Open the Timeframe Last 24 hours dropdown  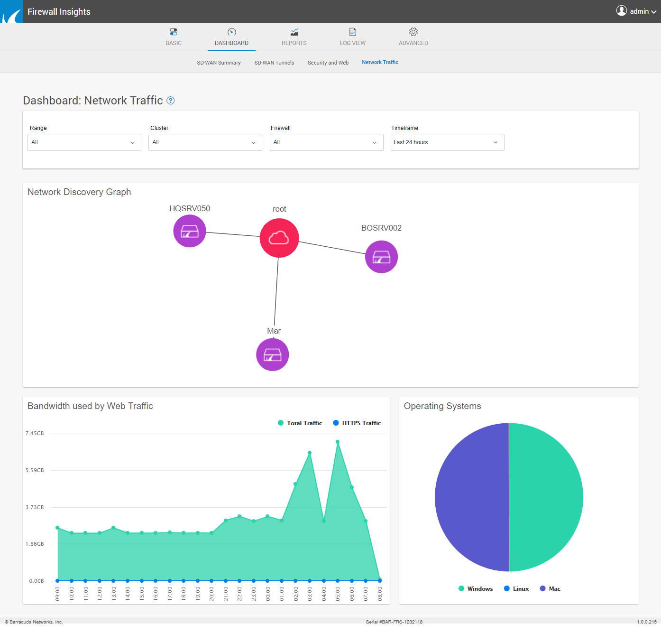click(x=448, y=142)
